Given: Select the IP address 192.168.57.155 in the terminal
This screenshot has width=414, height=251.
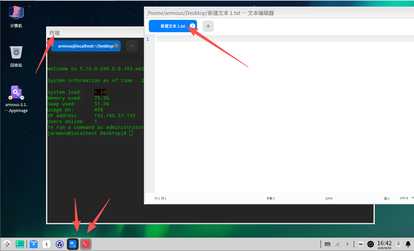Looking at the screenshot, I should click(x=115, y=116).
